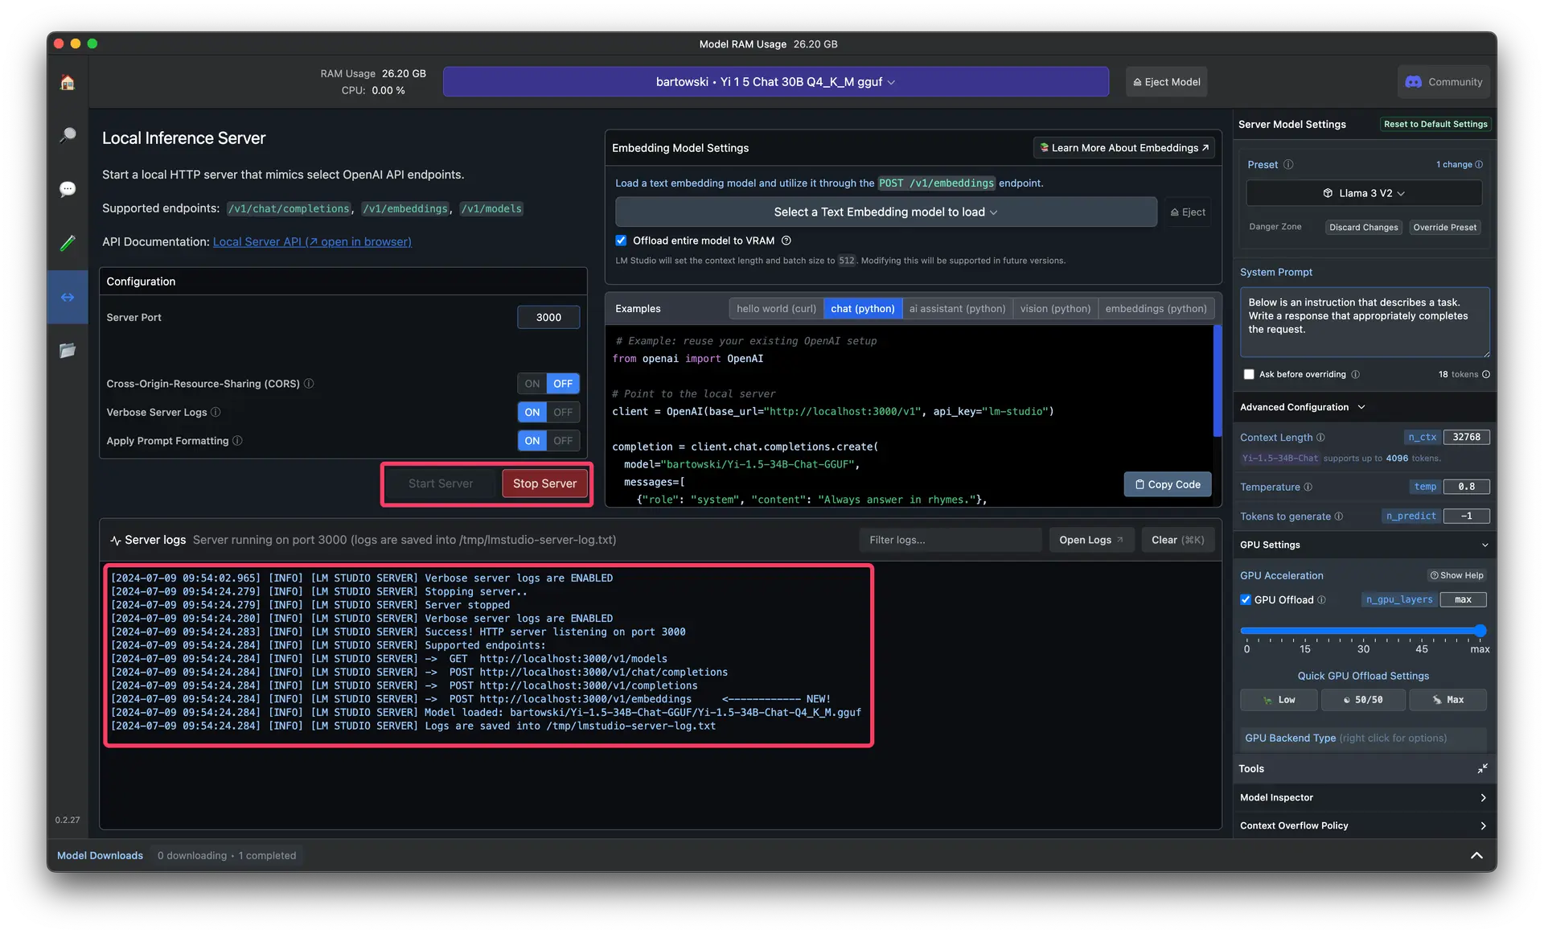
Task: Click Reset to Default Settings
Action: pos(1435,125)
